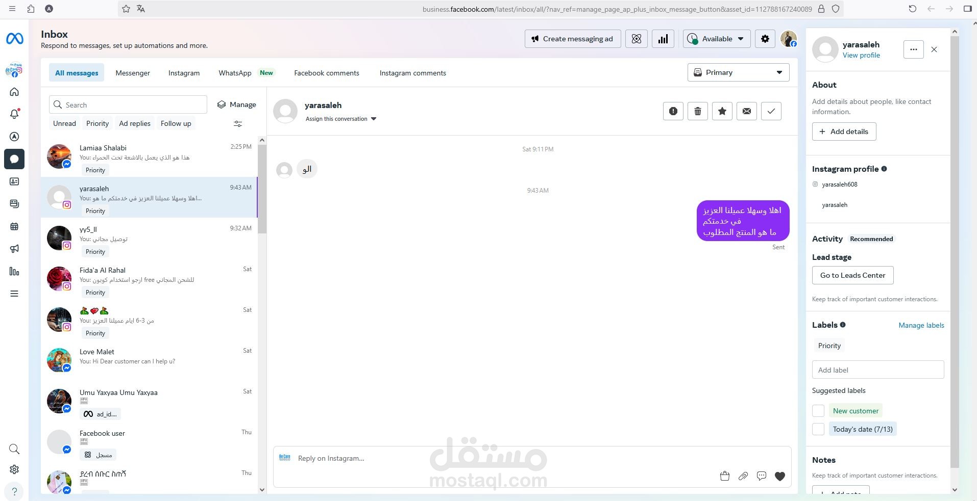Switch to All messages tab
This screenshot has width=977, height=501.
(x=77, y=73)
